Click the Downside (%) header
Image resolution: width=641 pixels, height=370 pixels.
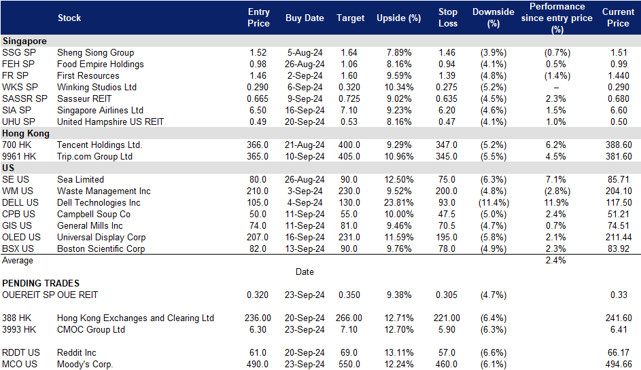click(x=493, y=18)
